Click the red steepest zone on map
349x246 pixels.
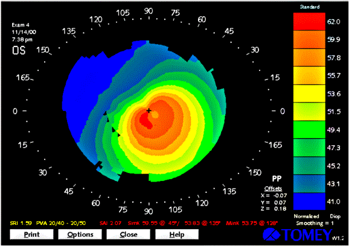click(x=146, y=121)
